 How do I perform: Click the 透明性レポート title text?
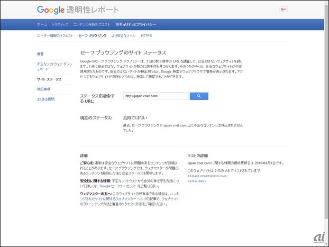(93, 10)
